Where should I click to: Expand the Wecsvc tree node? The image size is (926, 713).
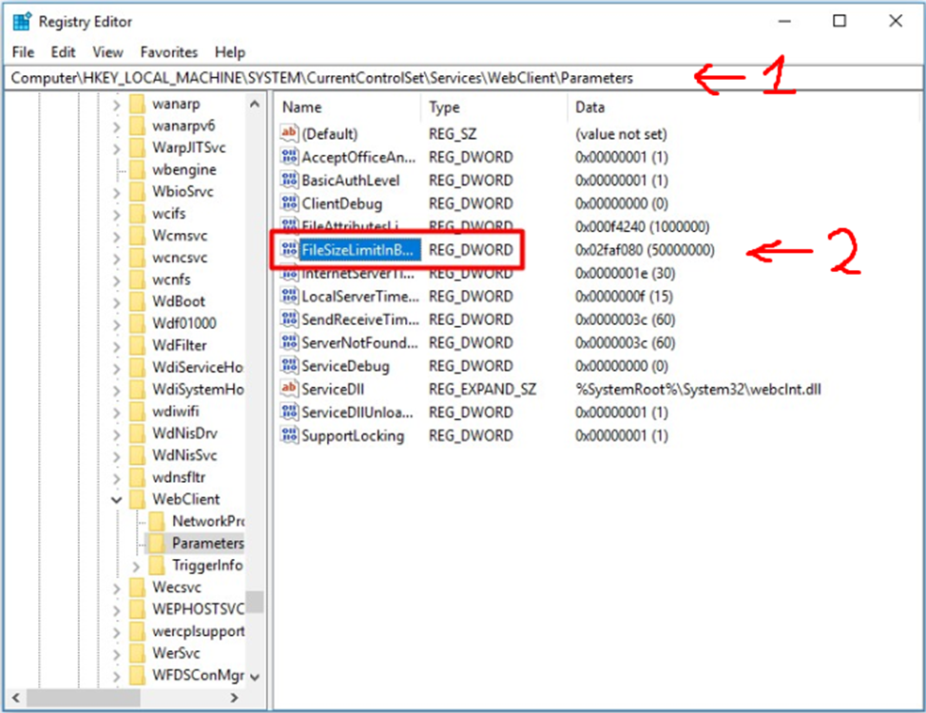click(116, 588)
